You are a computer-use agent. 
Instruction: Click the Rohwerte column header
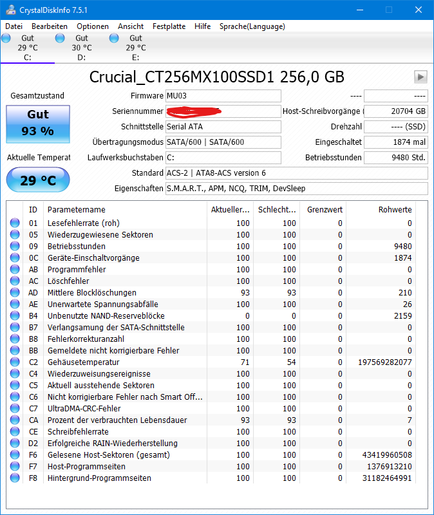coord(381,210)
